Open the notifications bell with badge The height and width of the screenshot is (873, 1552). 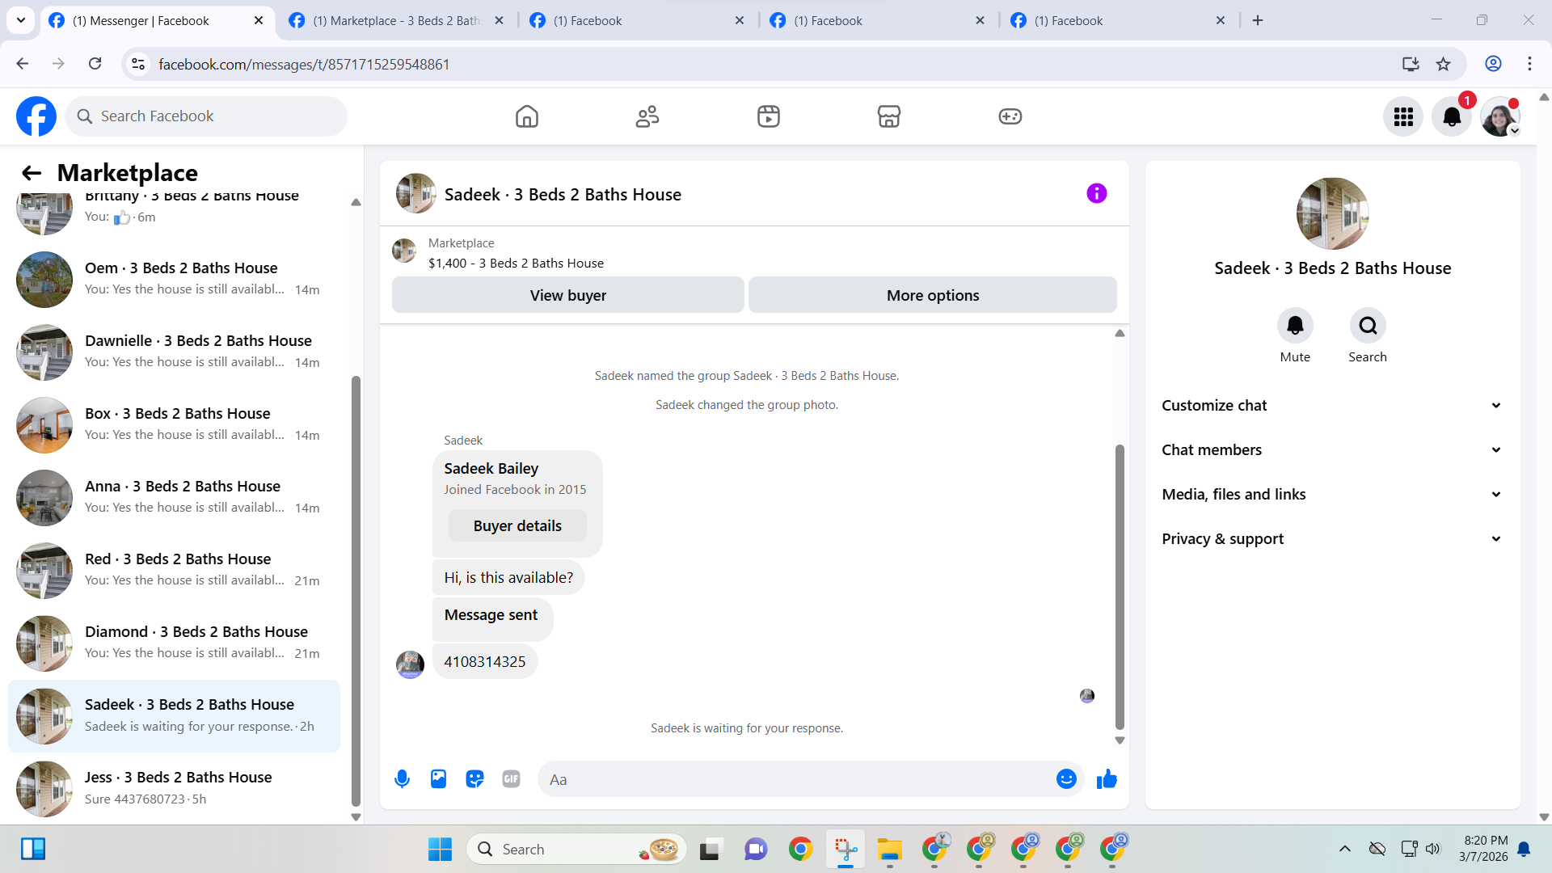pyautogui.click(x=1452, y=117)
